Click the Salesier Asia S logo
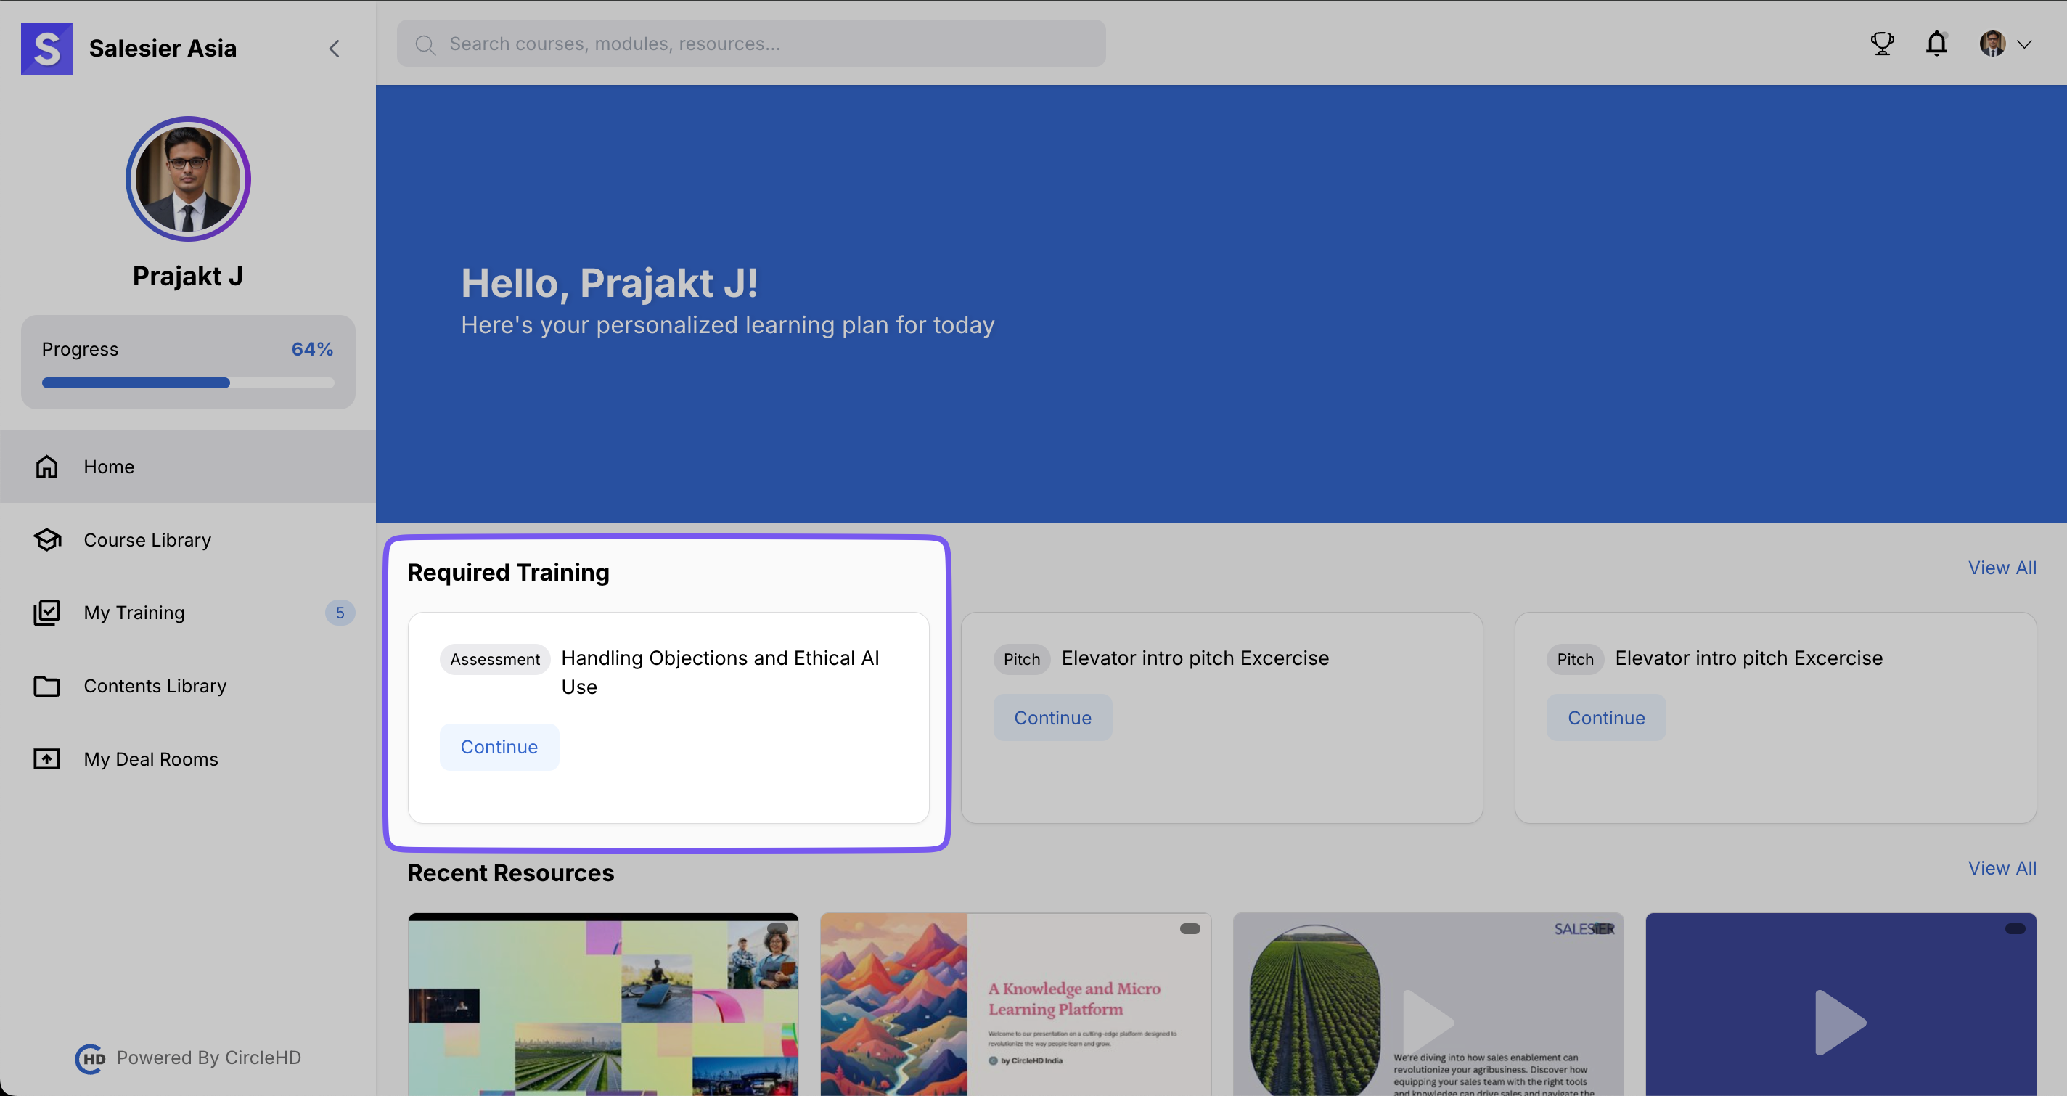Viewport: 2067px width, 1096px height. click(46, 48)
